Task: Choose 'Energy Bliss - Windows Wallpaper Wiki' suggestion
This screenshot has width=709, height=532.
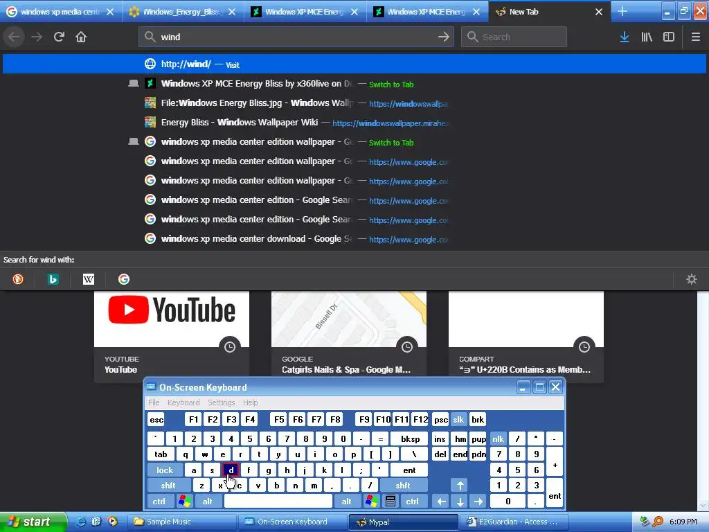Action: pos(354,123)
